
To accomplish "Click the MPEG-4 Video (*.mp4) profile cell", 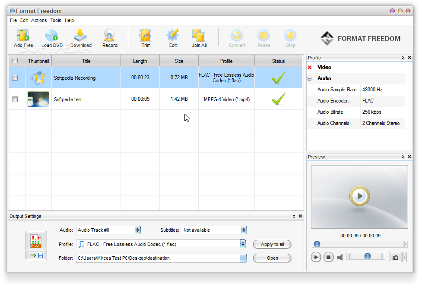I will pyautogui.click(x=227, y=99).
